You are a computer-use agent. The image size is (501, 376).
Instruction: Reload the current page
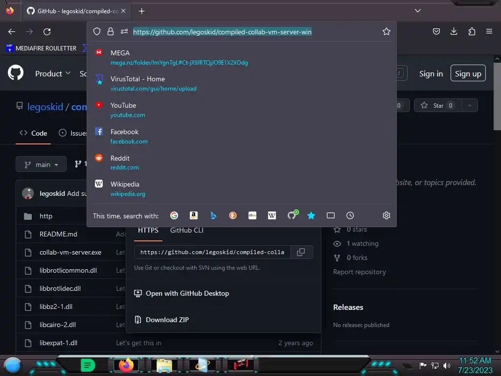(x=47, y=32)
